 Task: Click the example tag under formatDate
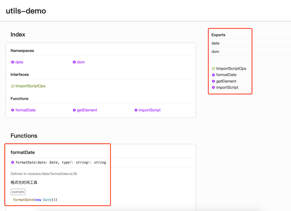18,192
